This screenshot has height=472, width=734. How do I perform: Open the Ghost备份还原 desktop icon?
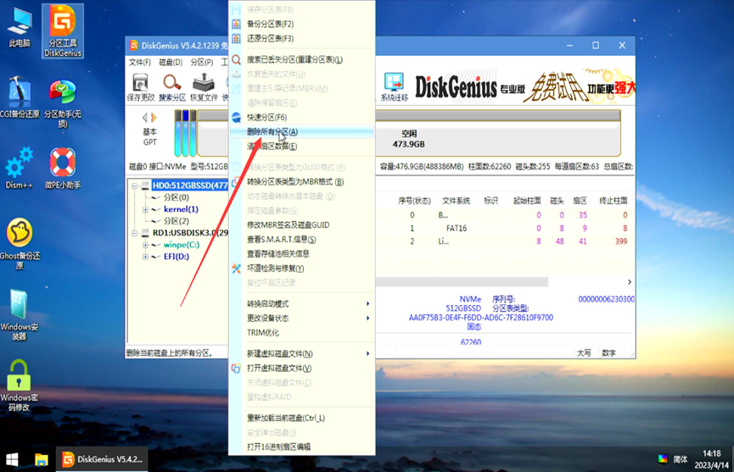pos(20,242)
